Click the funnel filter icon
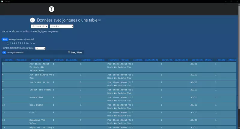 69,52
